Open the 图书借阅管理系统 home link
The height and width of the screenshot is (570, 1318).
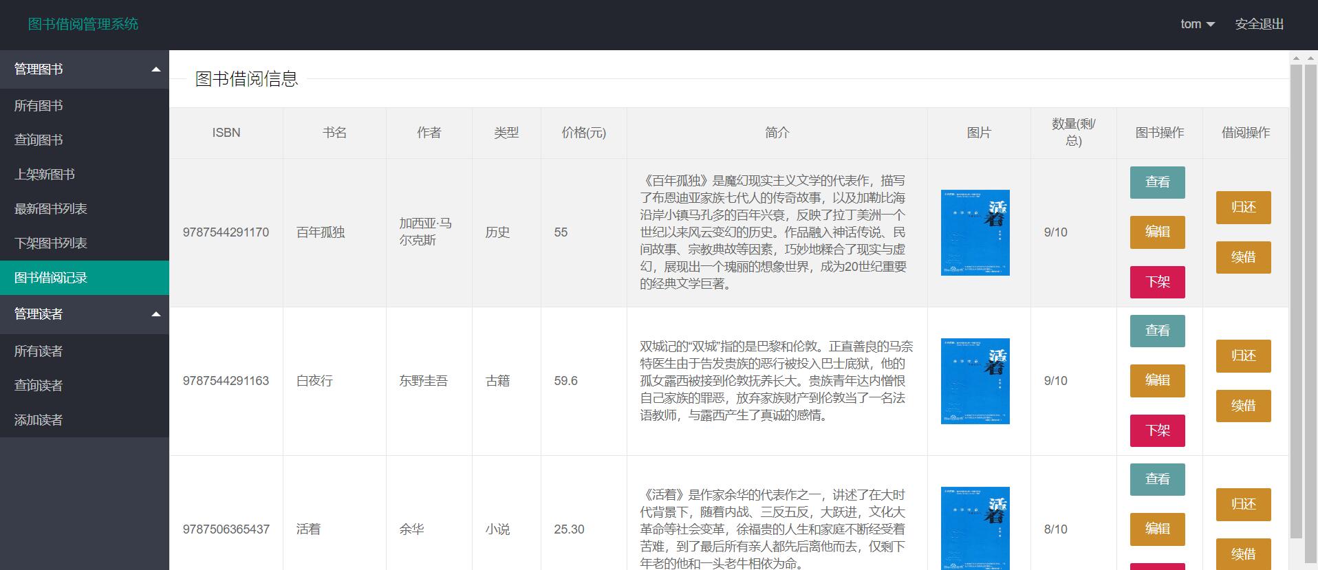click(x=83, y=24)
